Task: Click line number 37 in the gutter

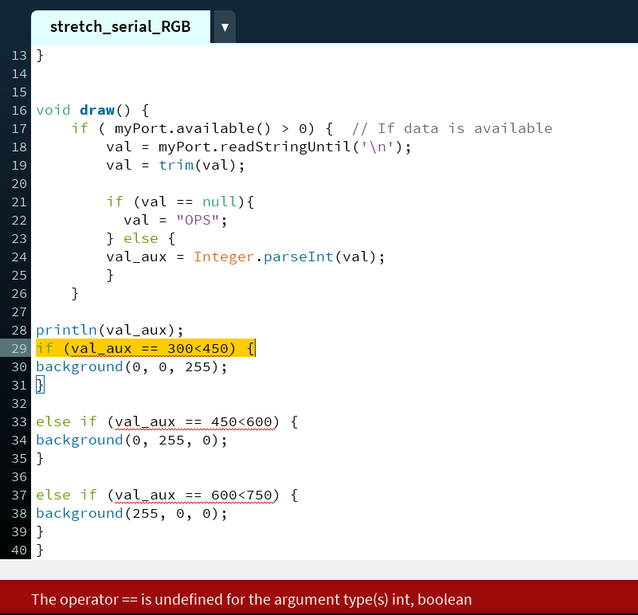Action: [x=18, y=496]
